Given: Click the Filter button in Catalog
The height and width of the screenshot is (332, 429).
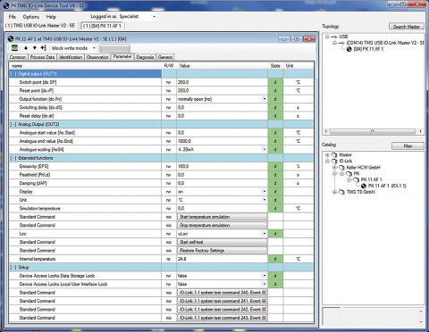Looking at the screenshot, I should pos(408,146).
